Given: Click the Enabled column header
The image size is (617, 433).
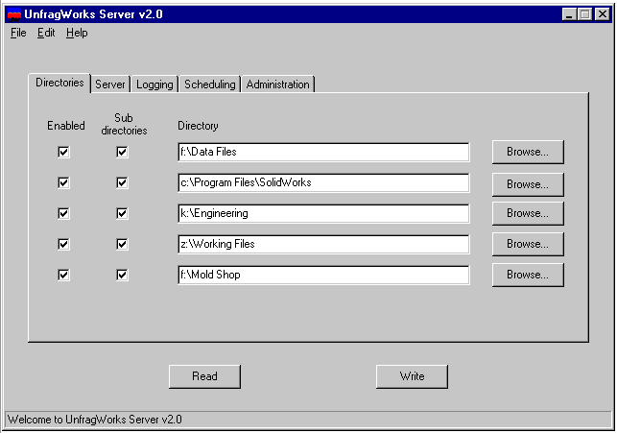Looking at the screenshot, I should (x=66, y=126).
